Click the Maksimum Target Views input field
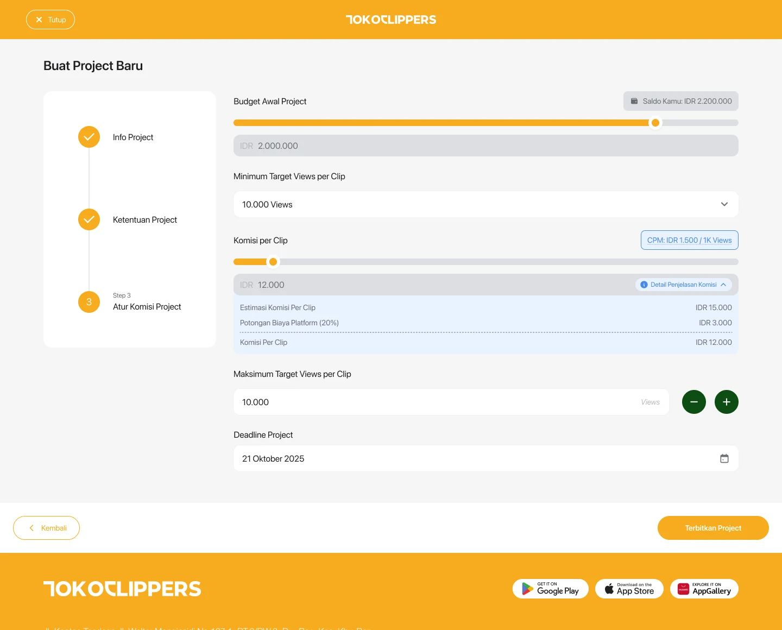The width and height of the screenshot is (782, 630). (451, 402)
